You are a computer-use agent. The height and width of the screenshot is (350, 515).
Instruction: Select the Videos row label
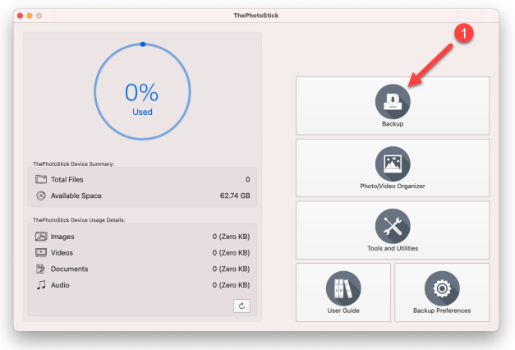pos(62,253)
